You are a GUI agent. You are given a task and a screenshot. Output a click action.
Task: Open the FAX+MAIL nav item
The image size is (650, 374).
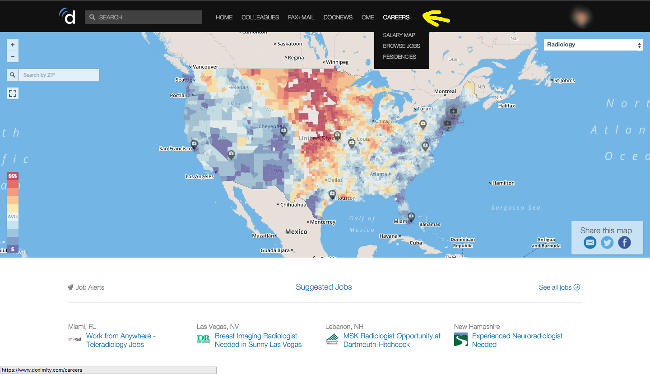301,17
